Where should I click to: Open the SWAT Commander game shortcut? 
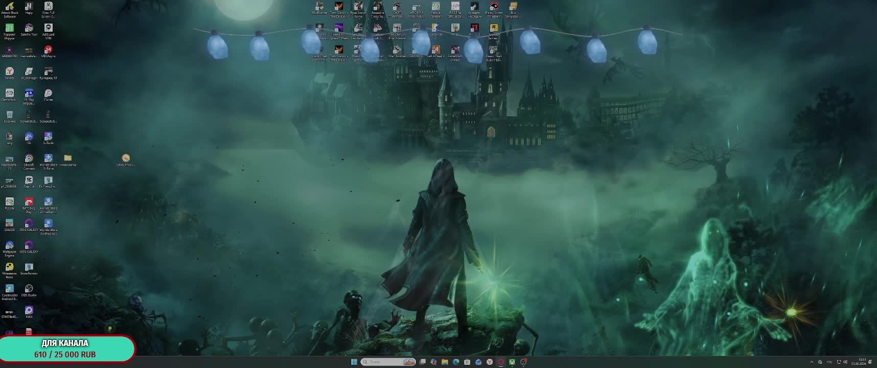397,10
